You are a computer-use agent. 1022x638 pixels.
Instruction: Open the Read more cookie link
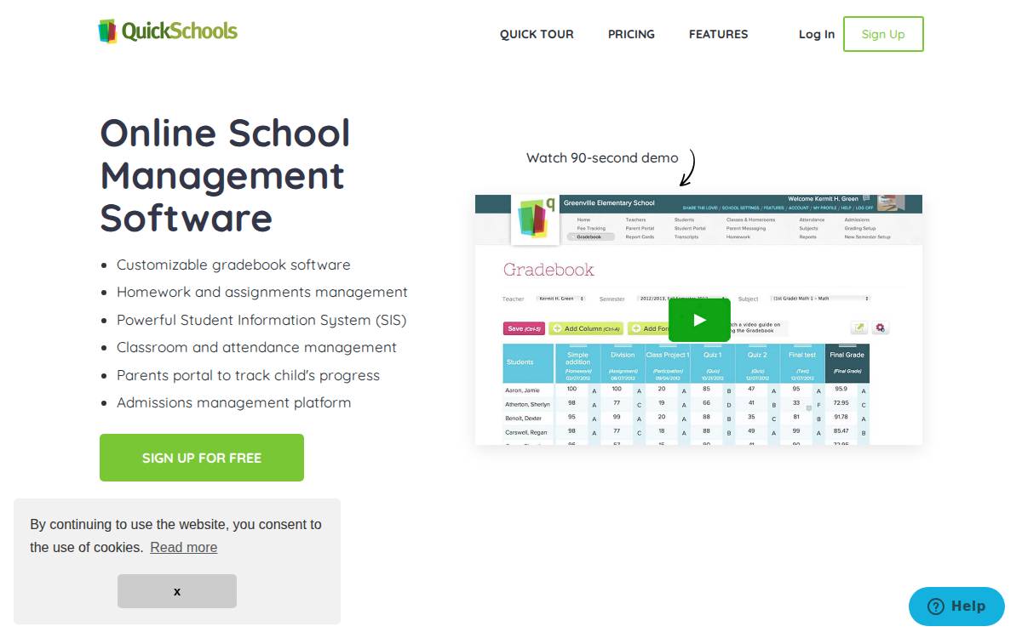(x=184, y=547)
